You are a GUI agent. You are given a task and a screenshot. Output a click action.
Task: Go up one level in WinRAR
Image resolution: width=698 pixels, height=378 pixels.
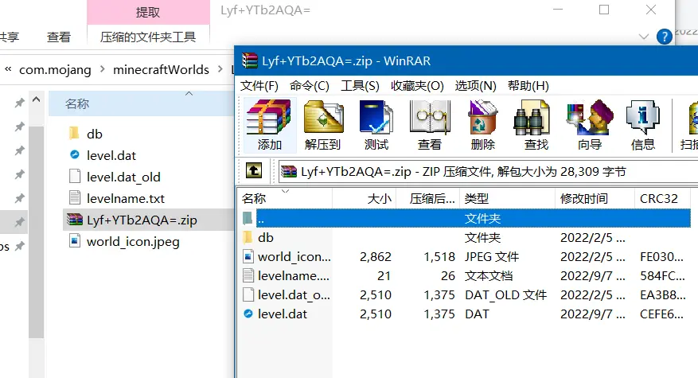pyautogui.click(x=254, y=170)
